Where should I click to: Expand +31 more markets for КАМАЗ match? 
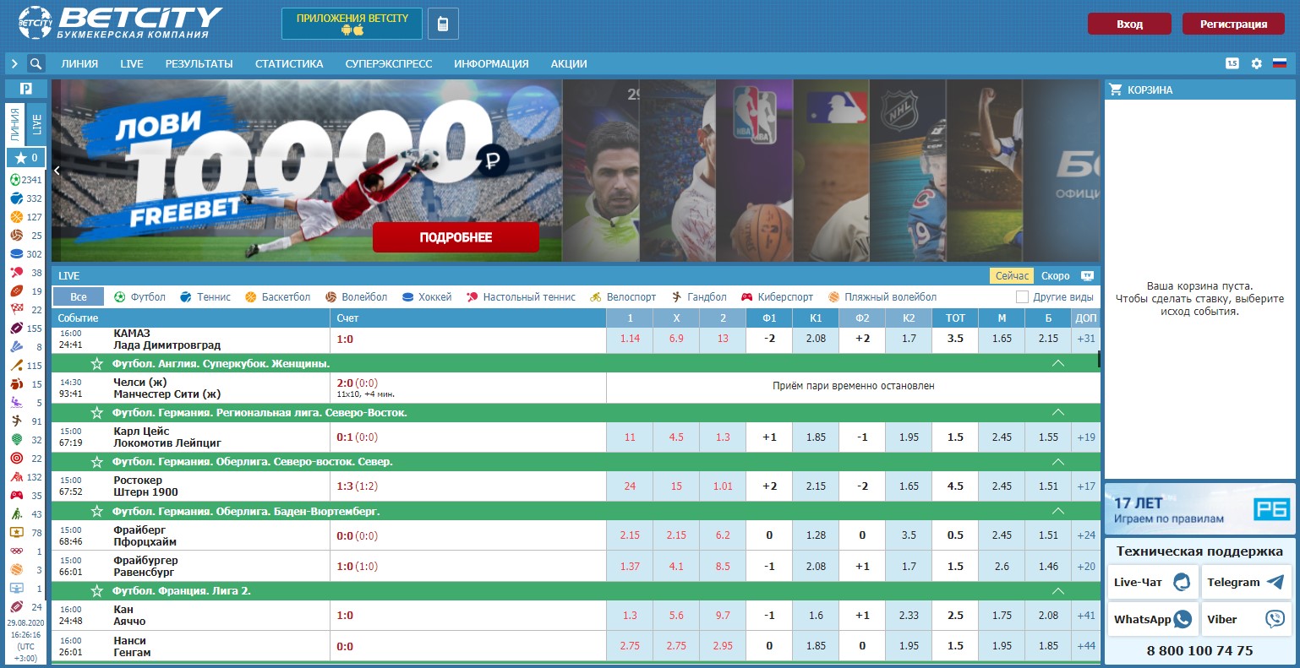1086,339
